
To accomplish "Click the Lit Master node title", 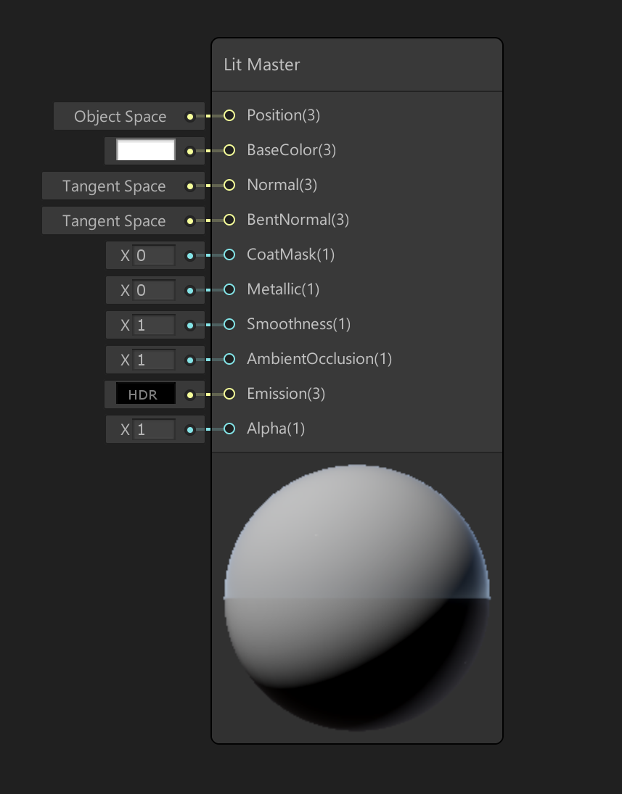I will pyautogui.click(x=261, y=65).
